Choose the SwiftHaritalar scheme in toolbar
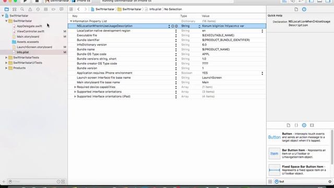Viewport: 334px width, 188px height. click(x=57, y=1)
